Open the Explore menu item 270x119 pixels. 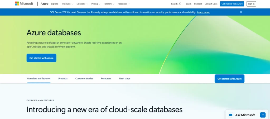(55, 4)
